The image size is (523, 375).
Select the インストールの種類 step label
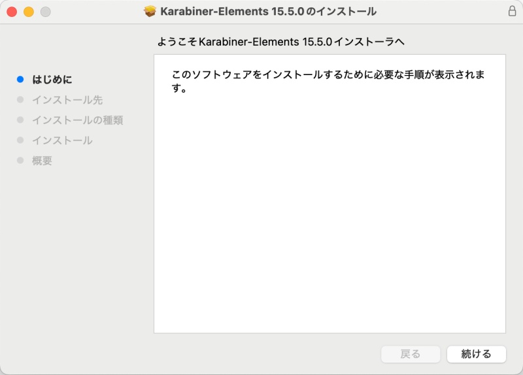click(78, 120)
